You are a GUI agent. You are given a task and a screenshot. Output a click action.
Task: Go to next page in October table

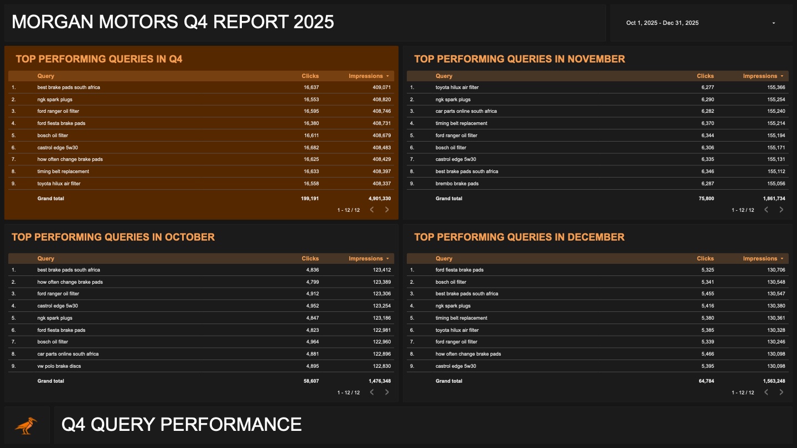(387, 392)
